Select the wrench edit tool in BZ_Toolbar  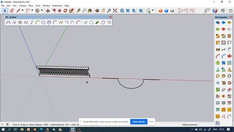pyautogui.click(x=97, y=22)
